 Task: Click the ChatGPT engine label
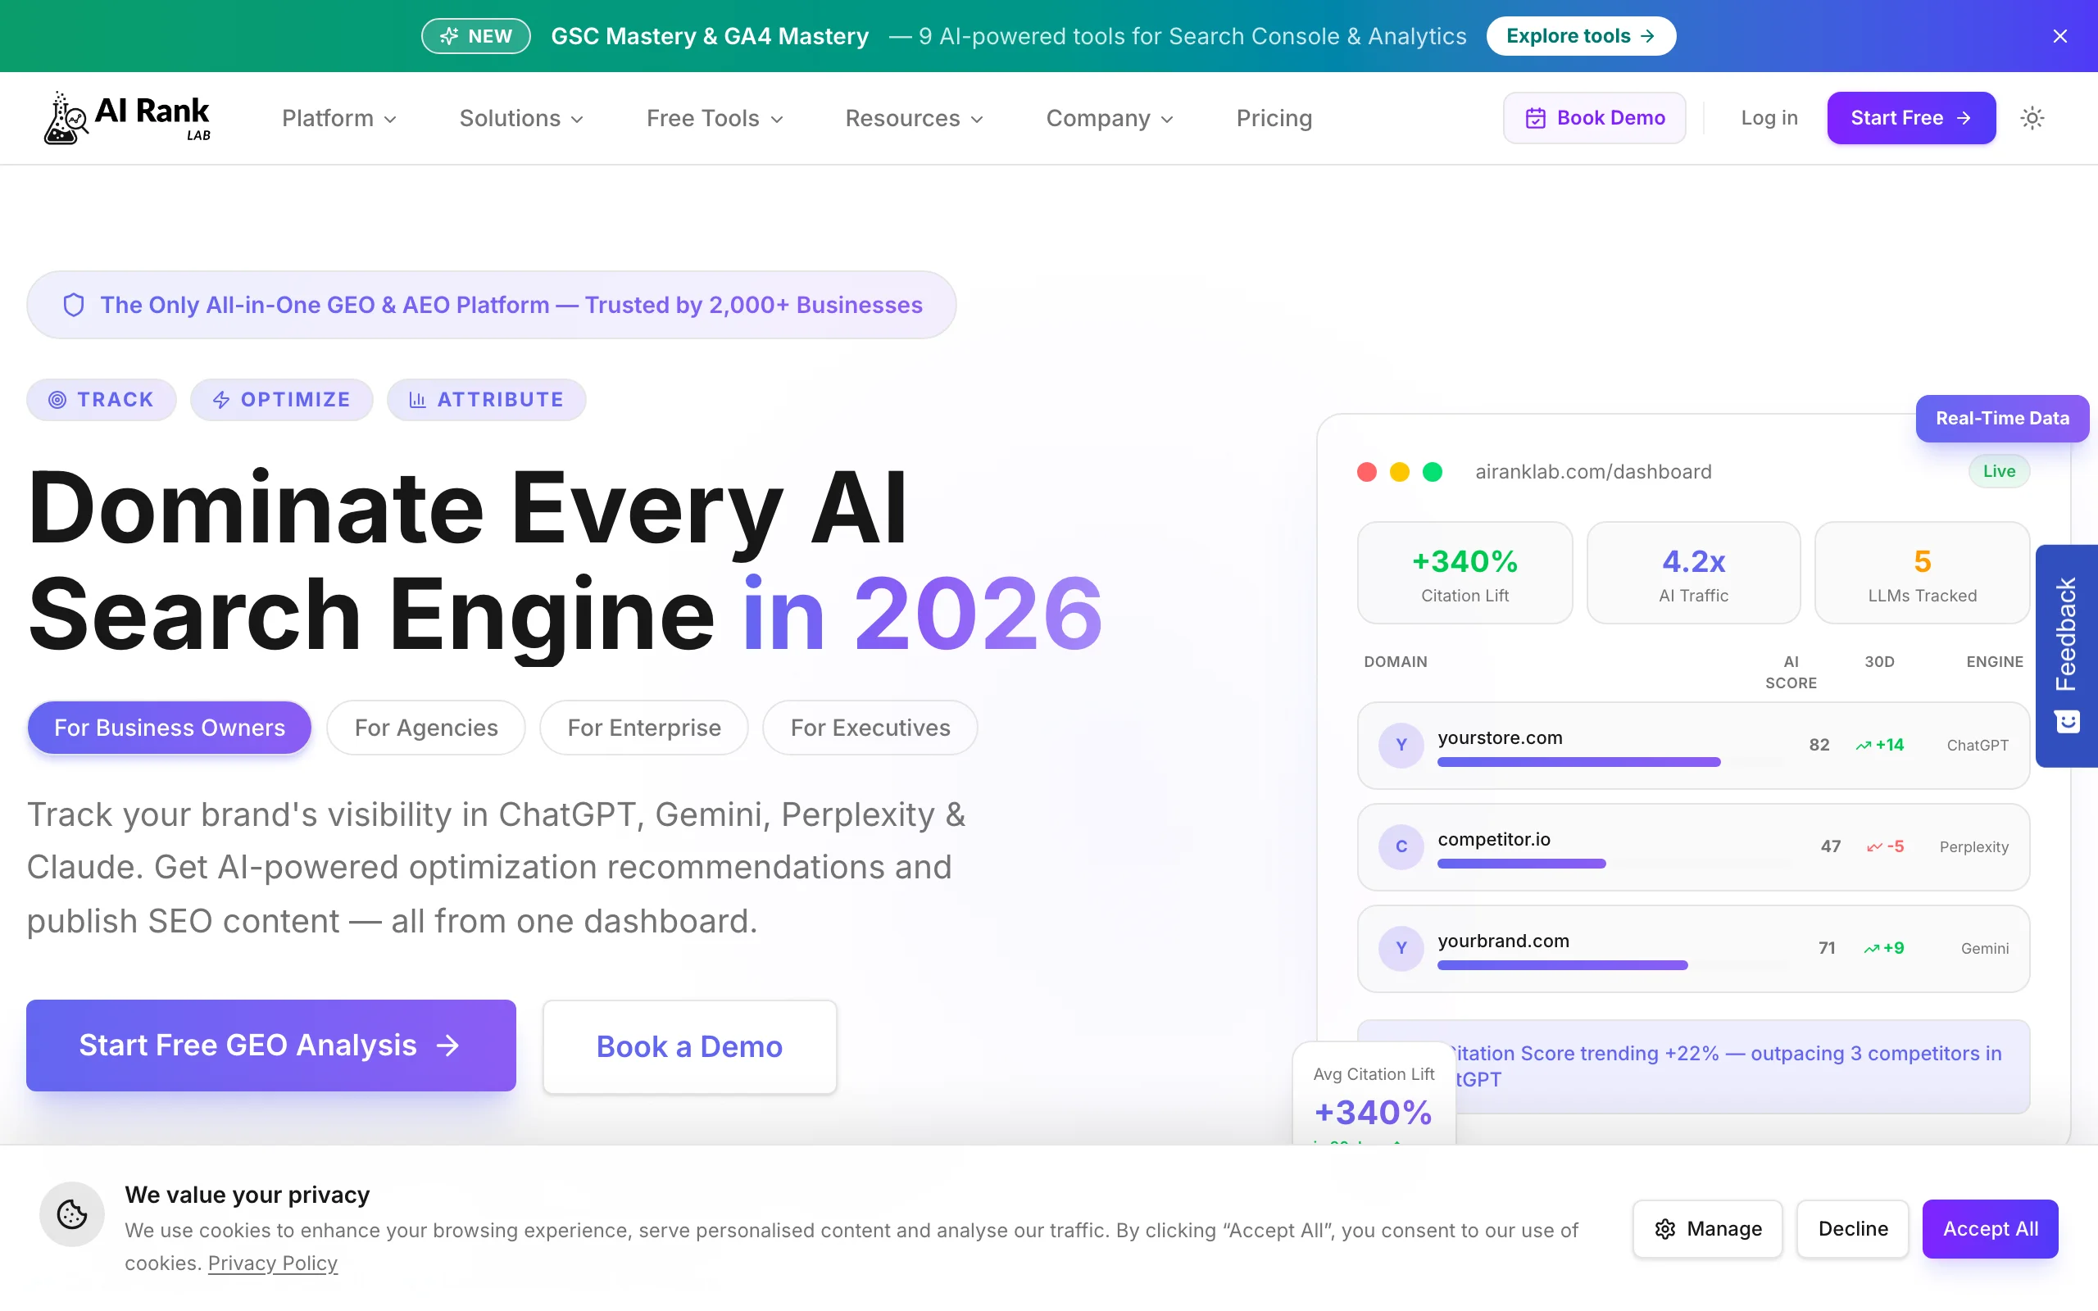coord(1977,745)
